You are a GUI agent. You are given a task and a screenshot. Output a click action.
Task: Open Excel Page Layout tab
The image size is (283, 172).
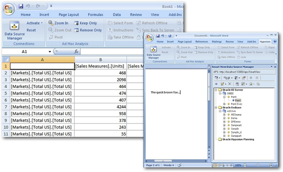point(68,15)
